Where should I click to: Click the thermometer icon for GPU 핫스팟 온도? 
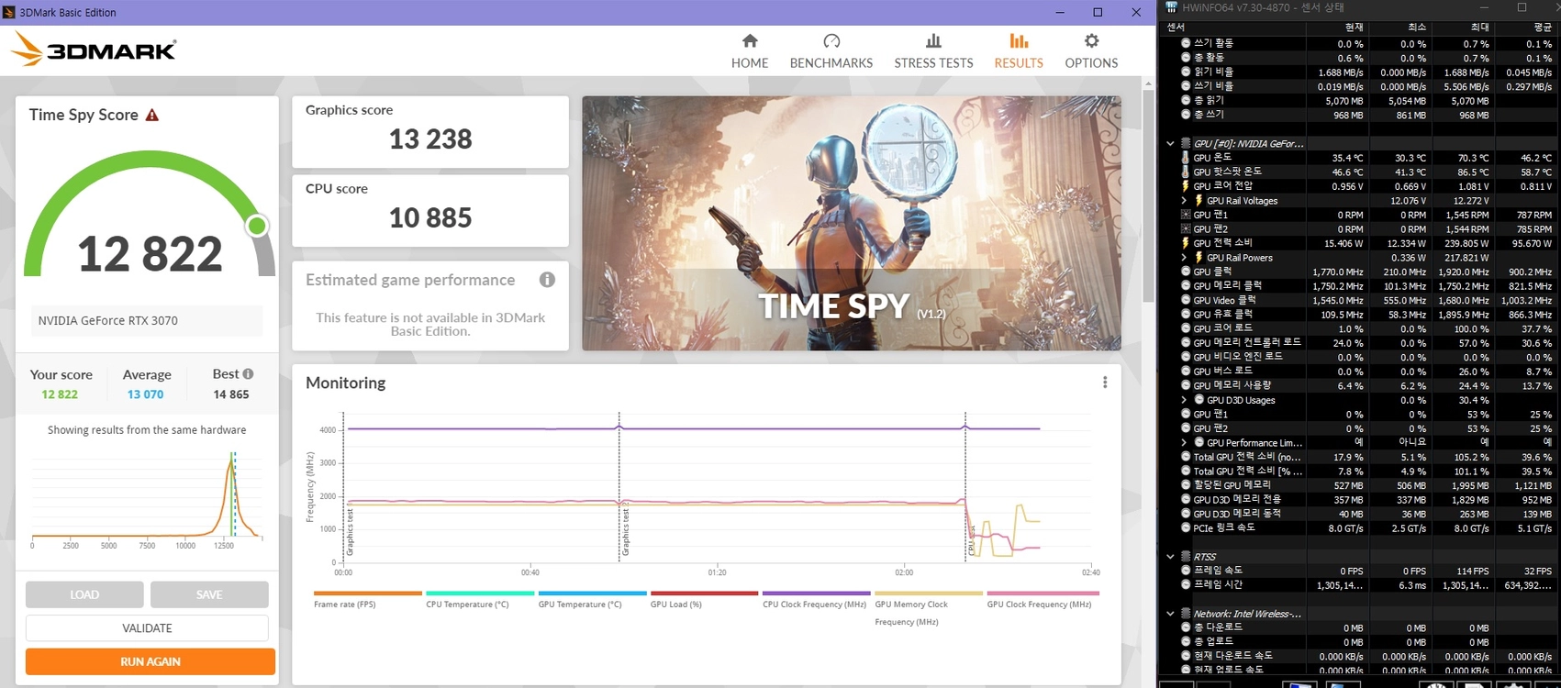tap(1186, 172)
